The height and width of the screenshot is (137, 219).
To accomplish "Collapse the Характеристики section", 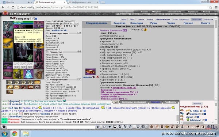I will click(x=47, y=33).
